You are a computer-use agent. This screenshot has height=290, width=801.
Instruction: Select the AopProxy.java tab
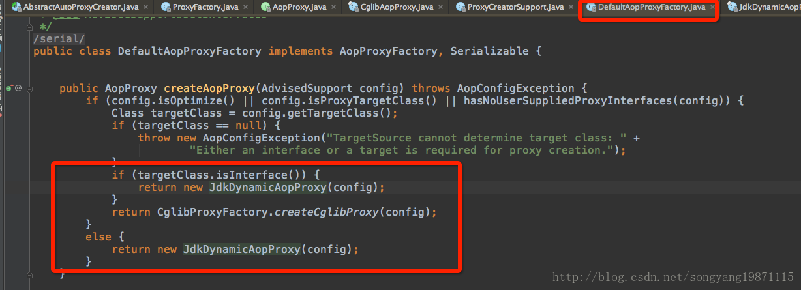click(x=299, y=7)
